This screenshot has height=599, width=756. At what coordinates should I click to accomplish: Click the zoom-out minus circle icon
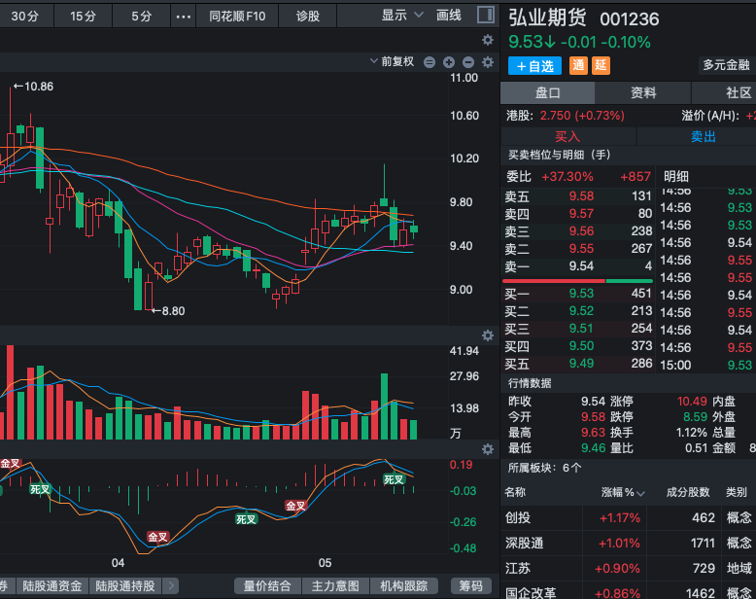(x=468, y=62)
